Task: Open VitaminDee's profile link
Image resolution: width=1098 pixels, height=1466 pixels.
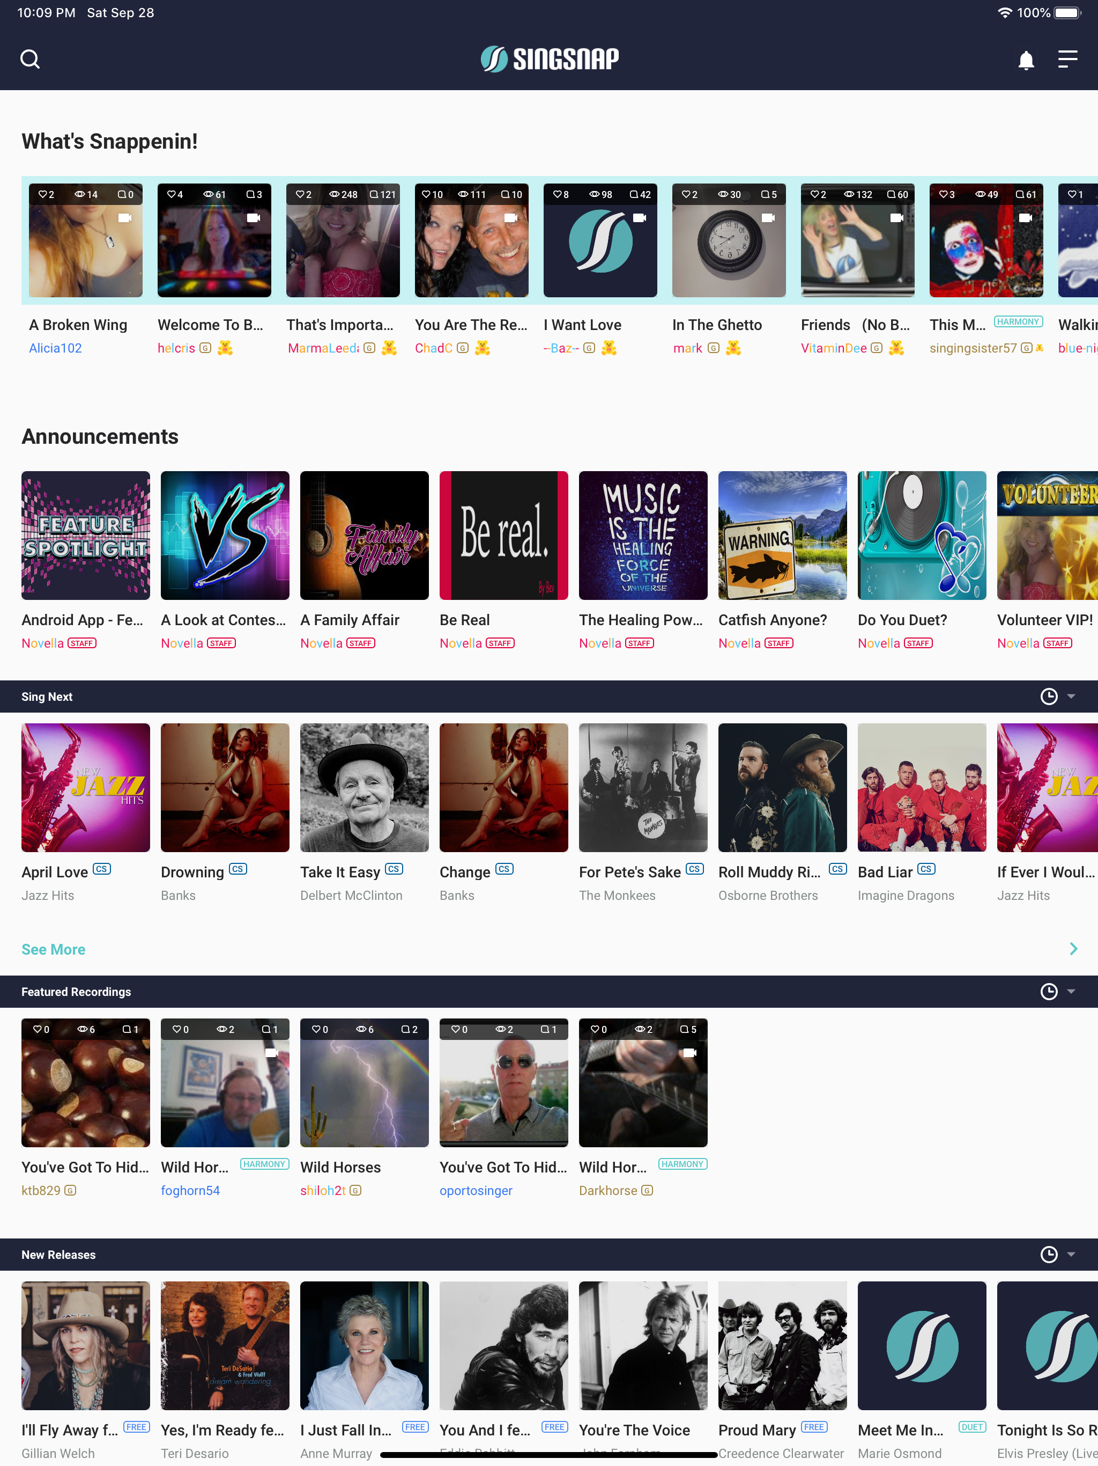Action: click(834, 349)
